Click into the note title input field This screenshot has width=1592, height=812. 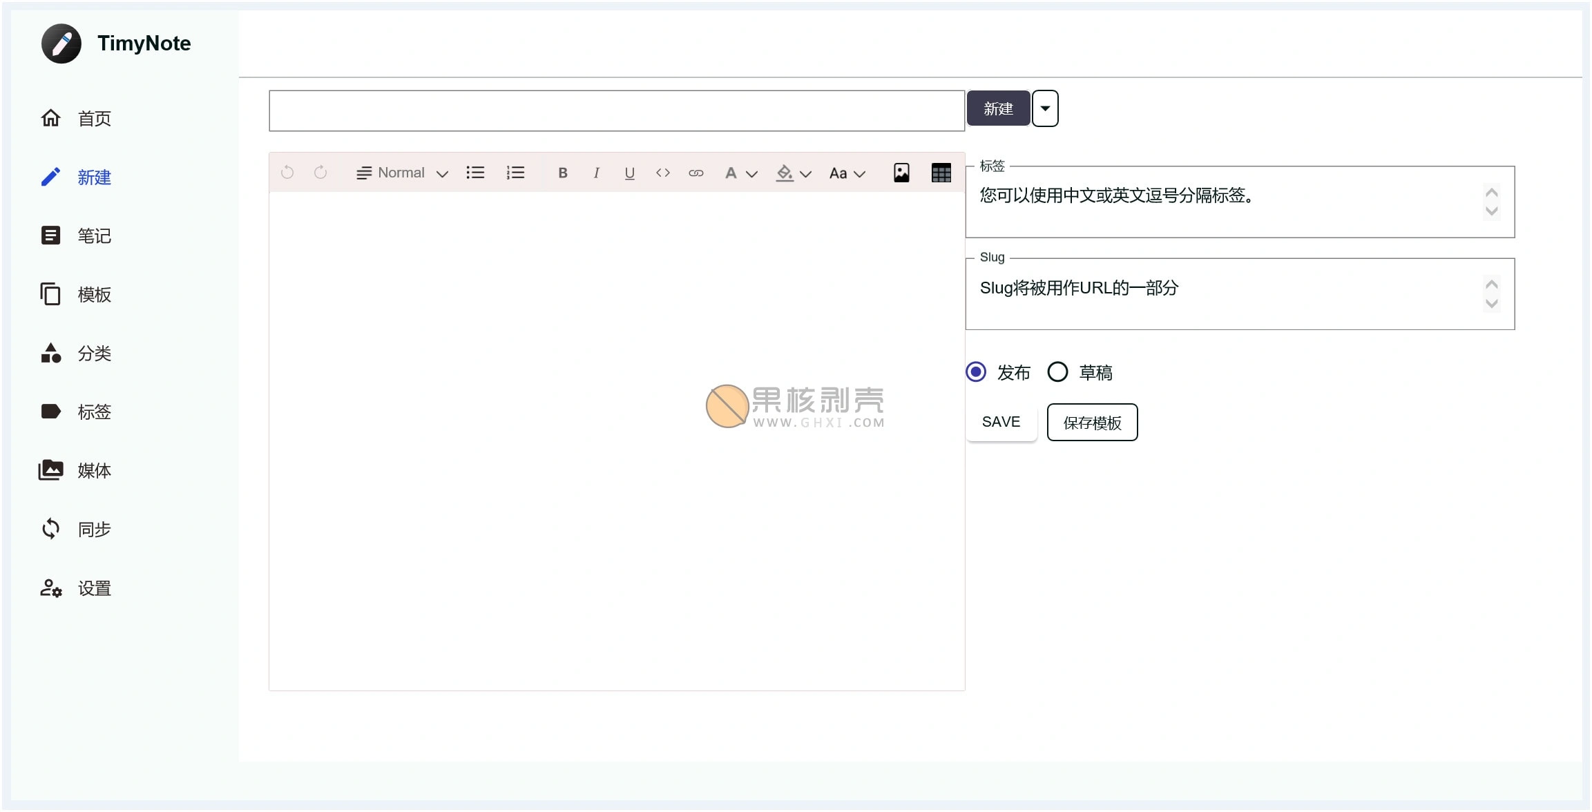pos(616,110)
